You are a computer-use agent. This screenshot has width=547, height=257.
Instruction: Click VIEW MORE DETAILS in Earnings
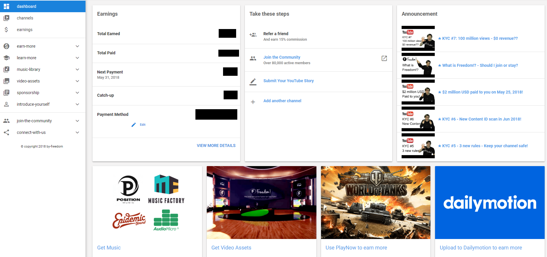[x=216, y=145]
